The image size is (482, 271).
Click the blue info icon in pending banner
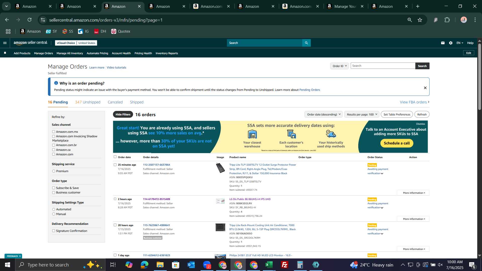tap(56, 83)
